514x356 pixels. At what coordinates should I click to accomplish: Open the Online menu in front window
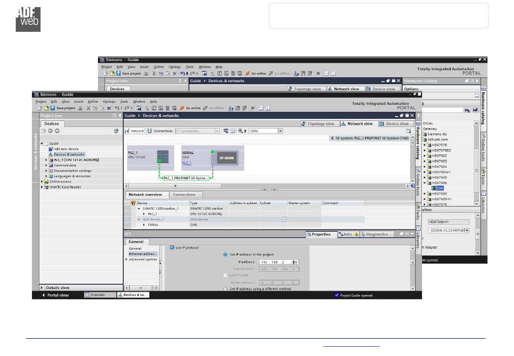[93, 102]
